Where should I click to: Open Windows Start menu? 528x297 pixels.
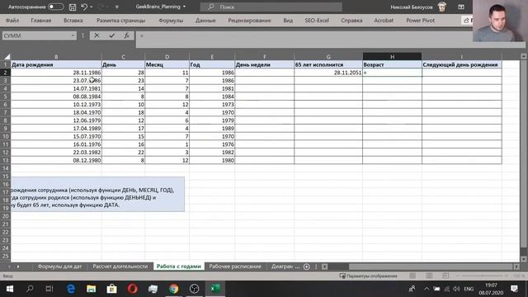click(9, 289)
